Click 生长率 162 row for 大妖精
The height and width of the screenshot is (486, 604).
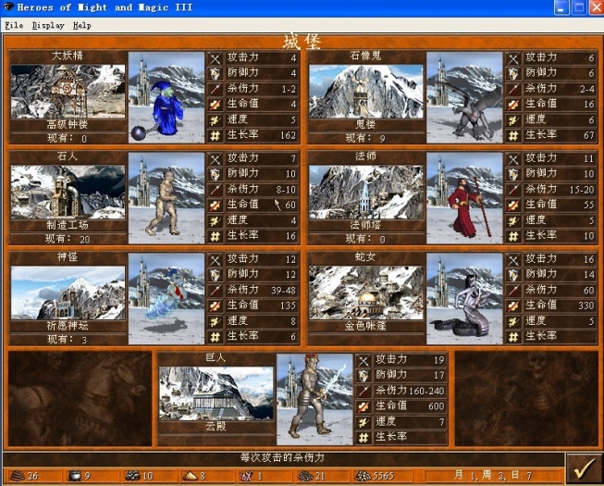click(253, 135)
